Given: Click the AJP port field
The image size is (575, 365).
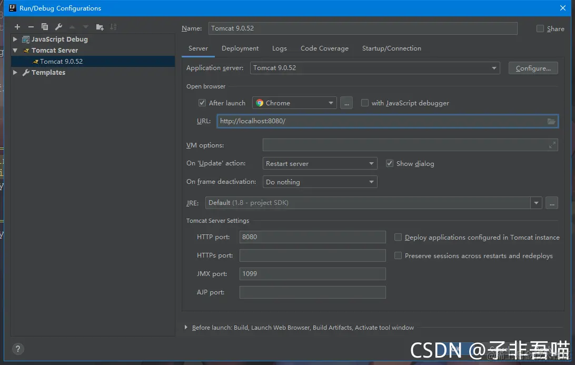Looking at the screenshot, I should point(312,292).
